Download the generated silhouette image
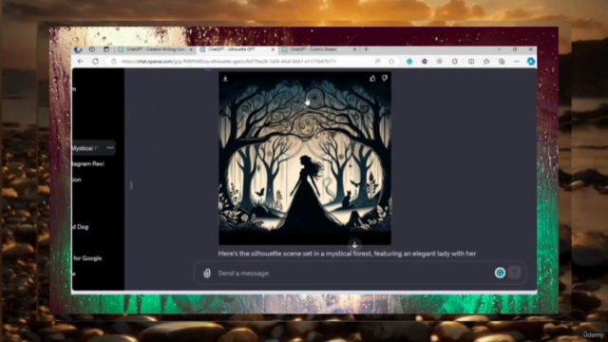608x342 pixels. [225, 78]
